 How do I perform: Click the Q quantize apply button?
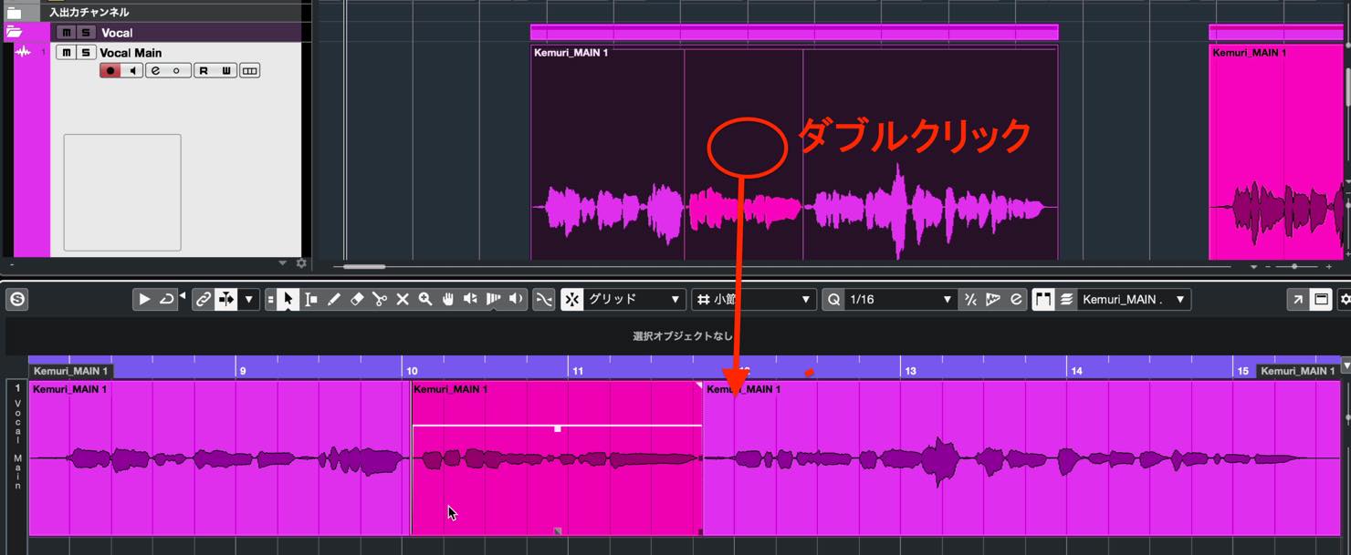coord(833,299)
